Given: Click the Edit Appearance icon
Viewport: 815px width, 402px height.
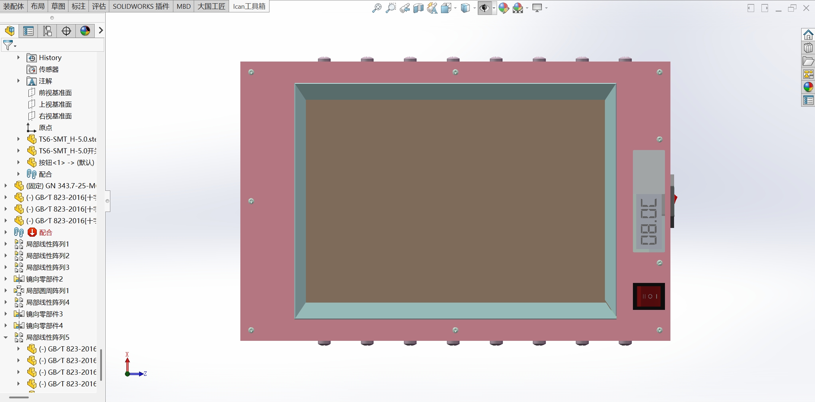Looking at the screenshot, I should click(504, 8).
